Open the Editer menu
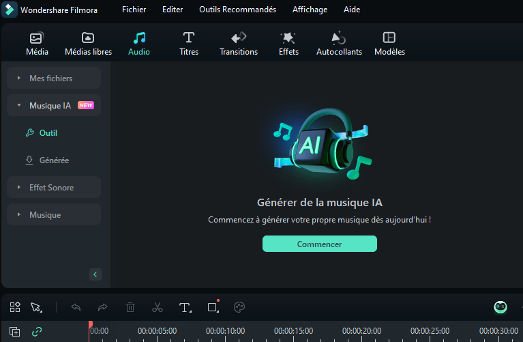523x342 pixels. click(x=173, y=10)
